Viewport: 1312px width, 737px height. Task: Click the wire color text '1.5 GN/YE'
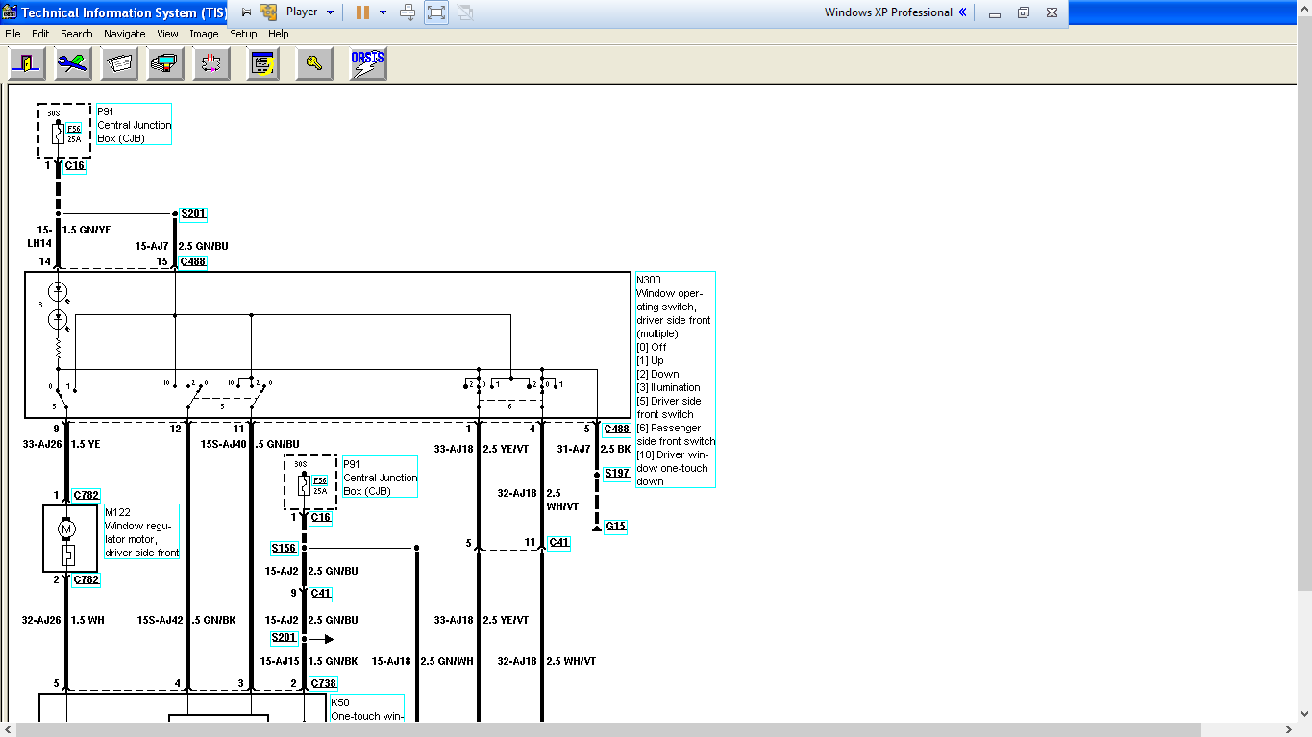(87, 231)
